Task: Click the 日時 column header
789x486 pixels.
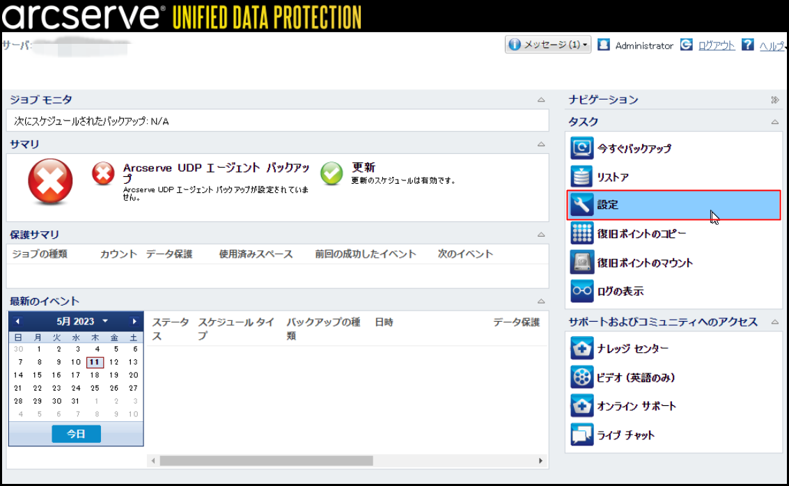Action: tap(384, 322)
